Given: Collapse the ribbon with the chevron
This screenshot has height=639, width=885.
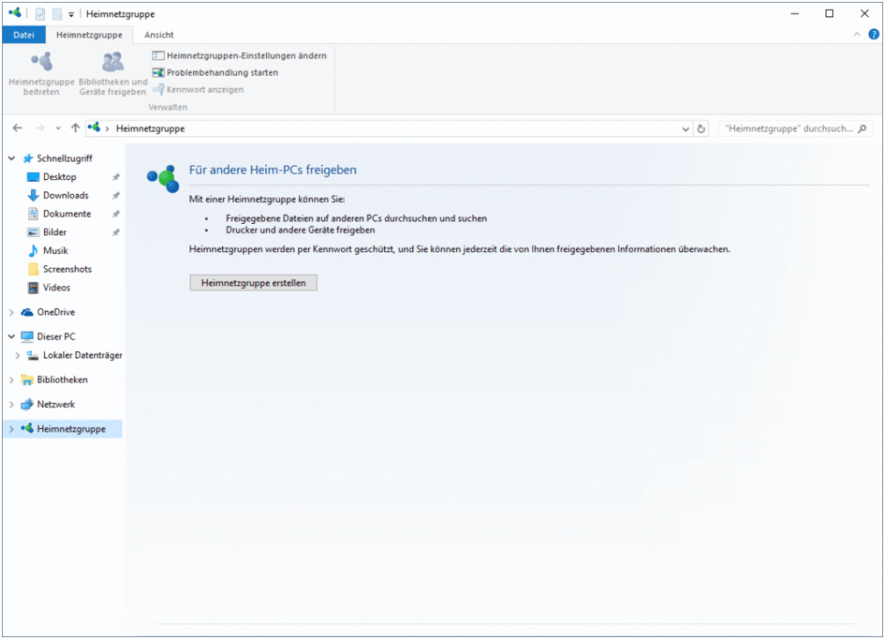Looking at the screenshot, I should [857, 34].
